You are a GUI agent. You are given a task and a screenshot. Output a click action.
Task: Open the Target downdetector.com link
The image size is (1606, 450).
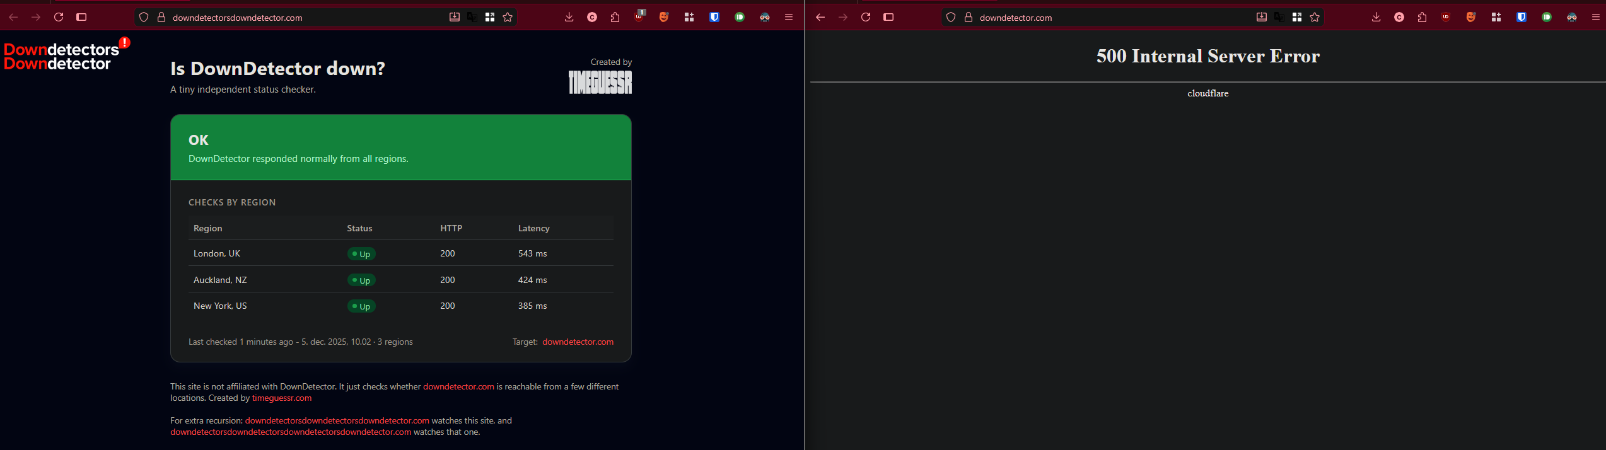point(578,342)
